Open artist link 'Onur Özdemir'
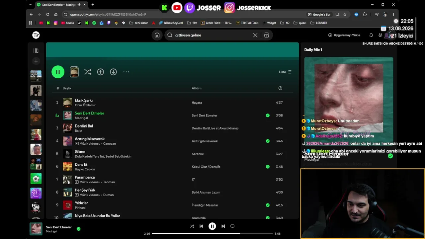This screenshot has width=425, height=239. click(x=85, y=105)
